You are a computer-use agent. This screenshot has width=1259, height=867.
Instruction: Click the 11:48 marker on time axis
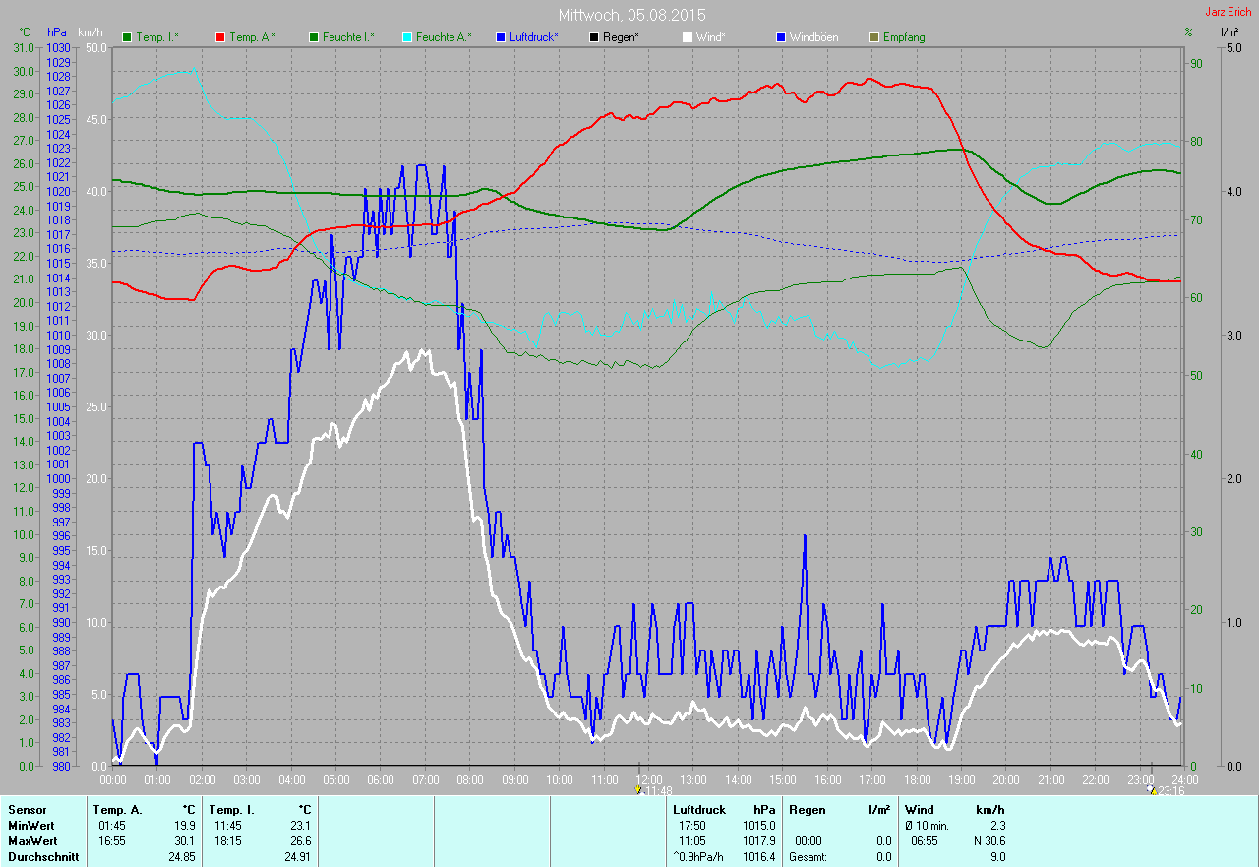(x=655, y=791)
